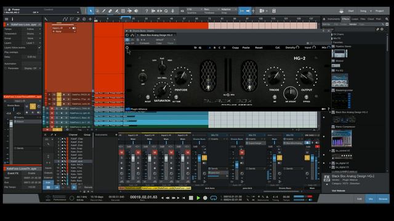Start playback with the green Play button
Image resolution: width=394 pixels, height=221 pixels.
coord(198,198)
